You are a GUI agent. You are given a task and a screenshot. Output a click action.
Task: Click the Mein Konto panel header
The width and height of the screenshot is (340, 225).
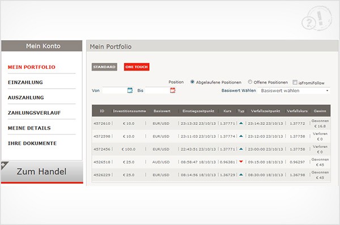click(x=41, y=46)
